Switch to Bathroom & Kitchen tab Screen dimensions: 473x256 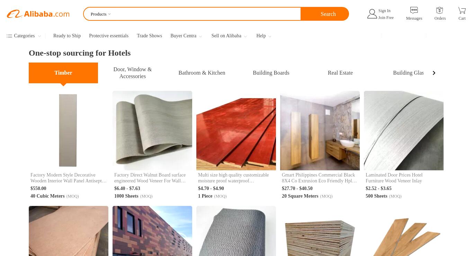pyautogui.click(x=202, y=73)
